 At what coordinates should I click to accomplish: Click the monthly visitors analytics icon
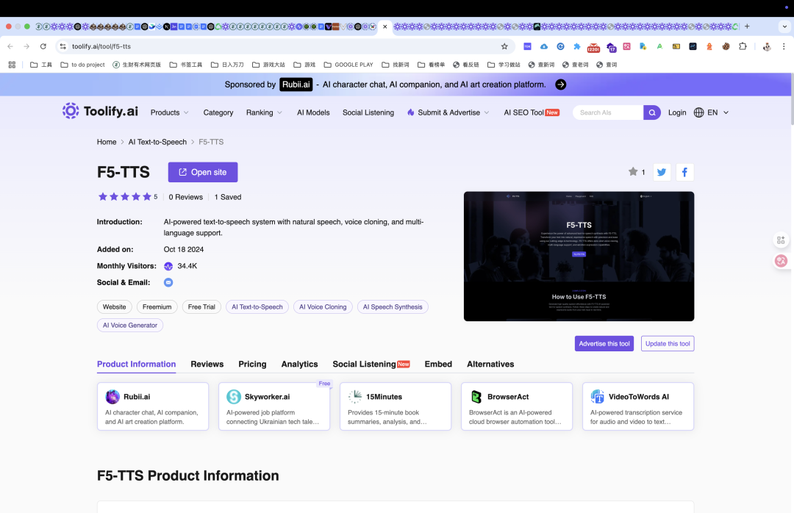pyautogui.click(x=168, y=266)
